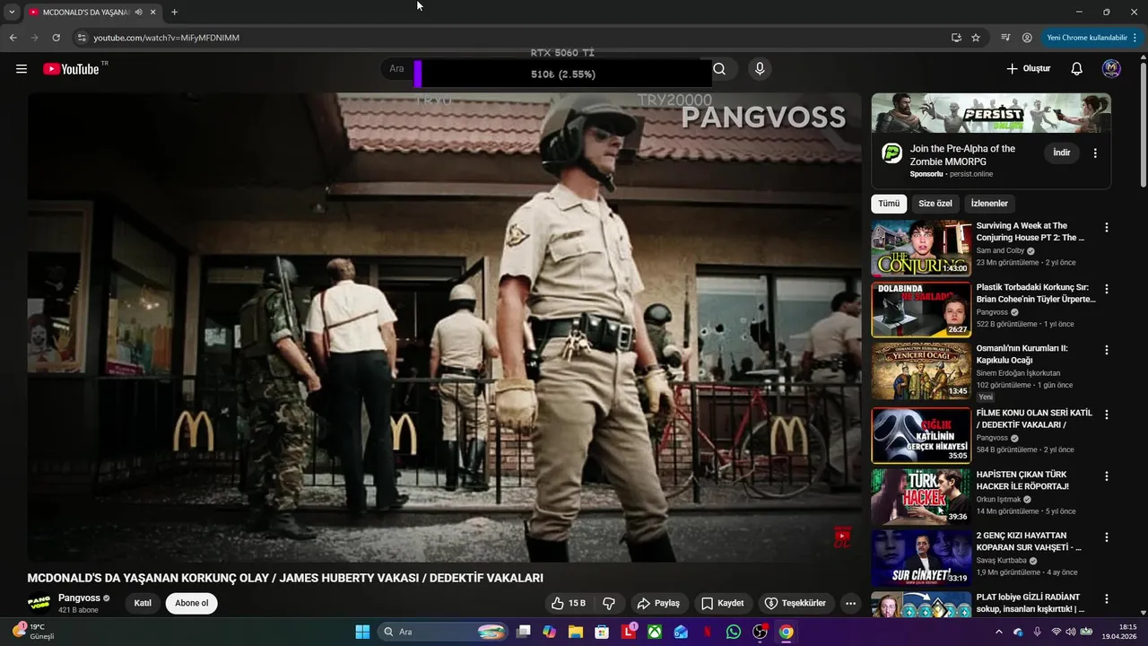Go to the YouTube home logo
Viewport: 1148px width, 646px height.
tap(71, 69)
